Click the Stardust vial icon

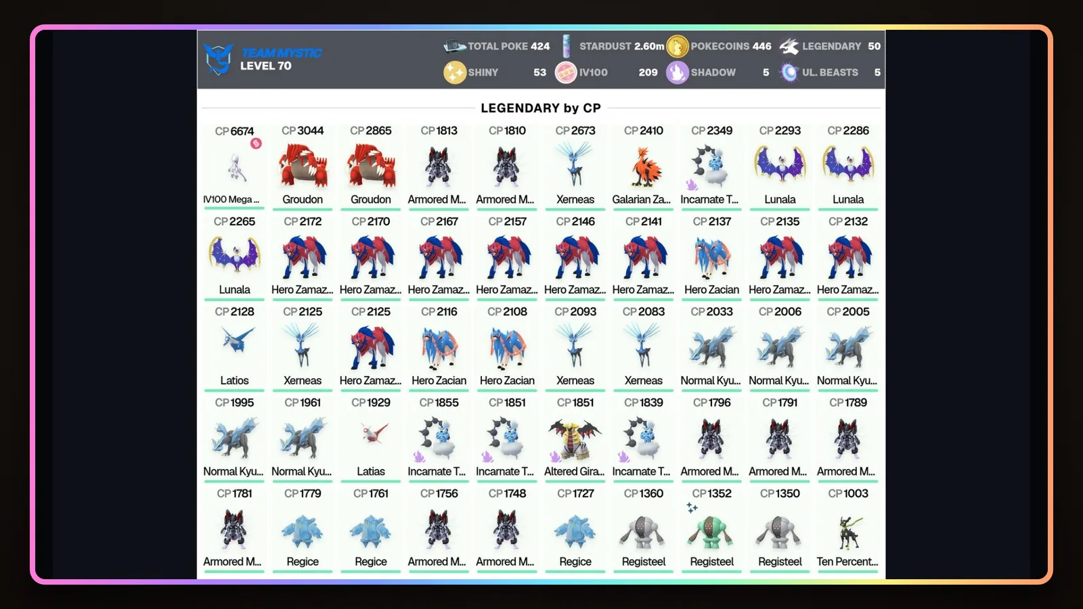pos(567,46)
